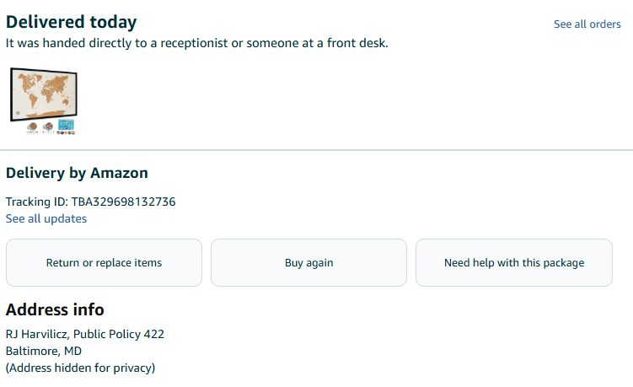
Task: Click the Address hidden for privacy note
Action: point(80,368)
